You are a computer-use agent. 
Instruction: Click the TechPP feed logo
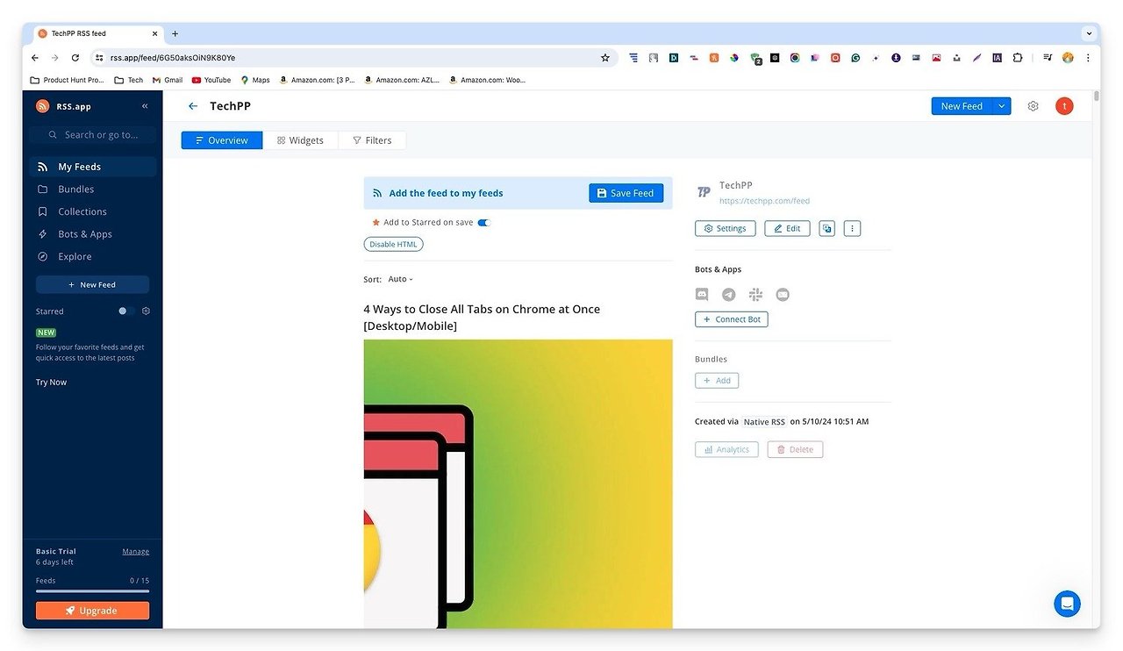(x=704, y=192)
